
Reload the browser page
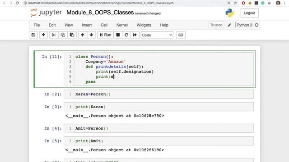[x=17, y=3]
